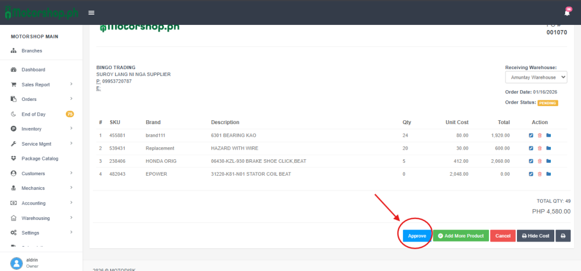This screenshot has width=581, height=271.
Task: Open End of Day menu item
Action: click(x=33, y=114)
